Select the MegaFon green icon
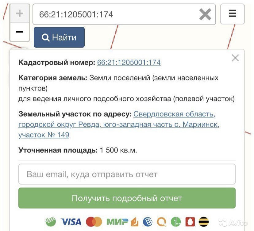This screenshot has width=254, height=231. coord(176,221)
